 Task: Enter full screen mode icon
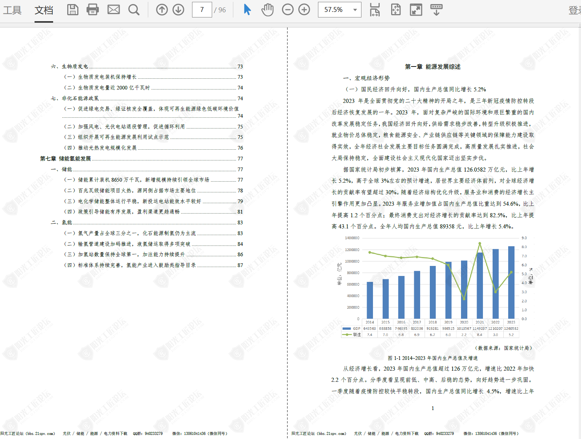point(416,10)
